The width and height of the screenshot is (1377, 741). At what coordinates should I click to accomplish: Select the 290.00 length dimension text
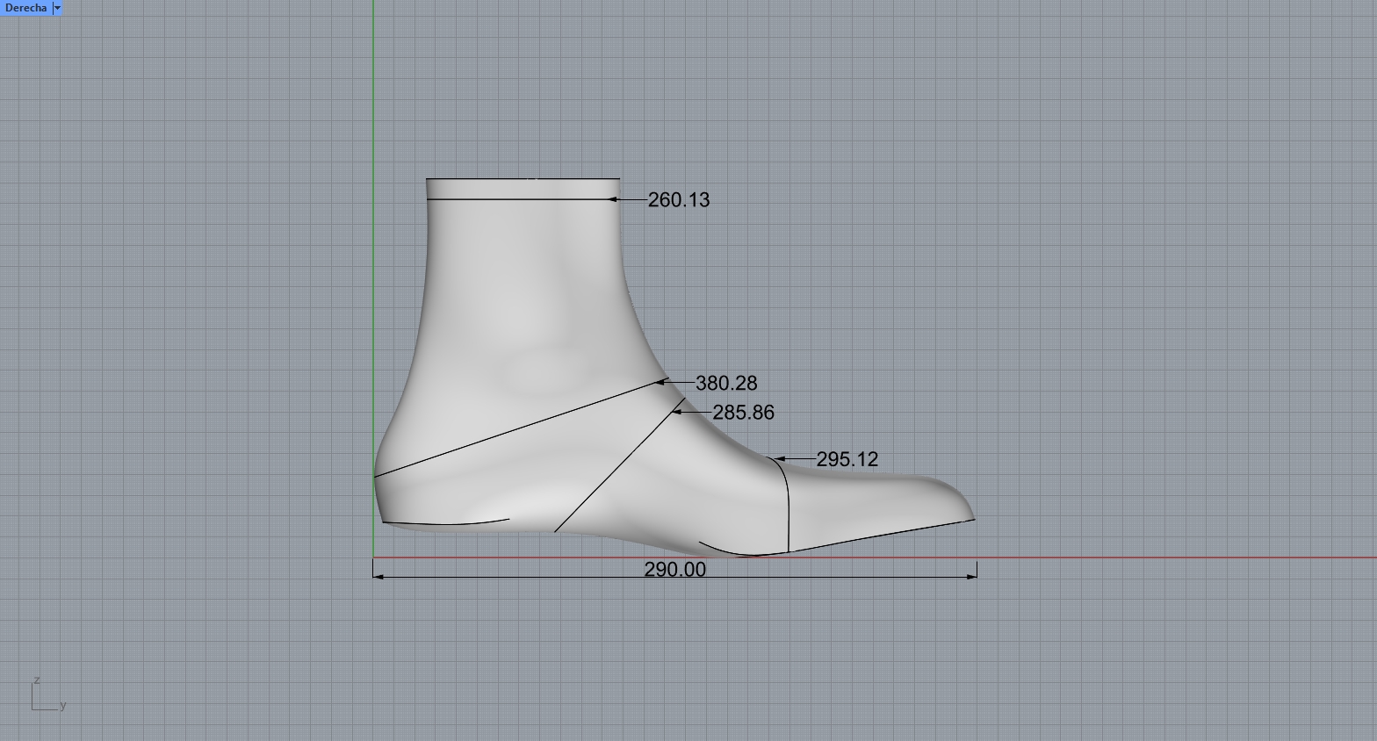click(674, 570)
